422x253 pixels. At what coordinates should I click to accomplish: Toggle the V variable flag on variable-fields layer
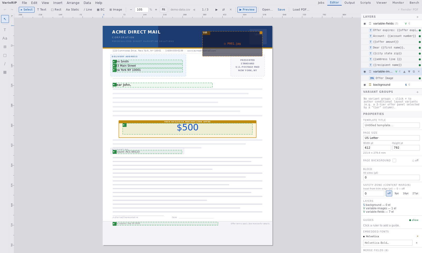[406, 24]
